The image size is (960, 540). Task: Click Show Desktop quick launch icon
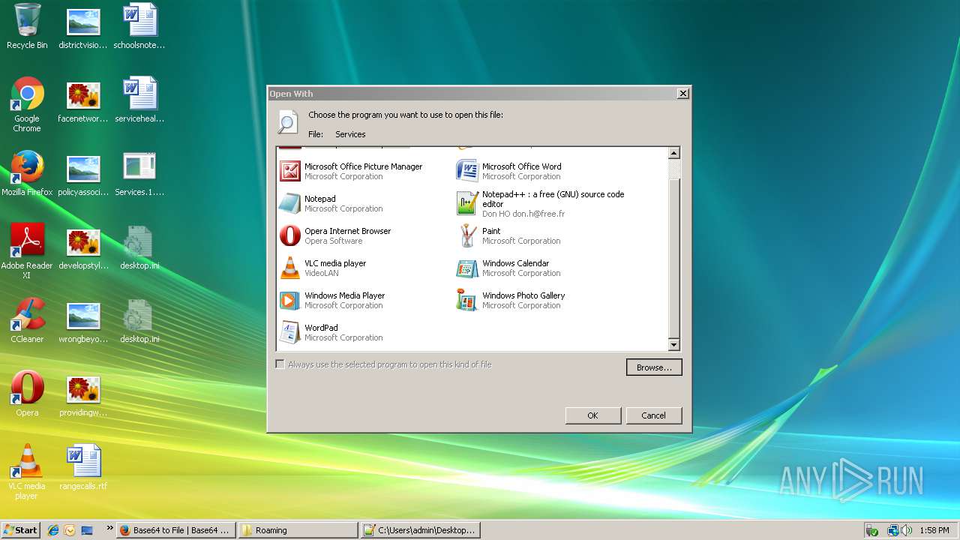click(x=87, y=530)
